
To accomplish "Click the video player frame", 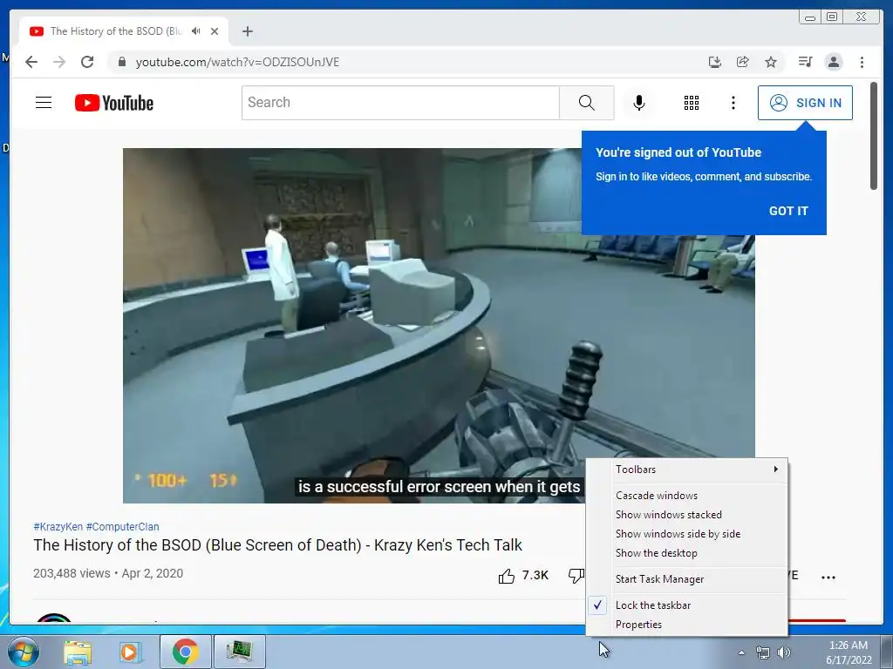I will (x=440, y=326).
